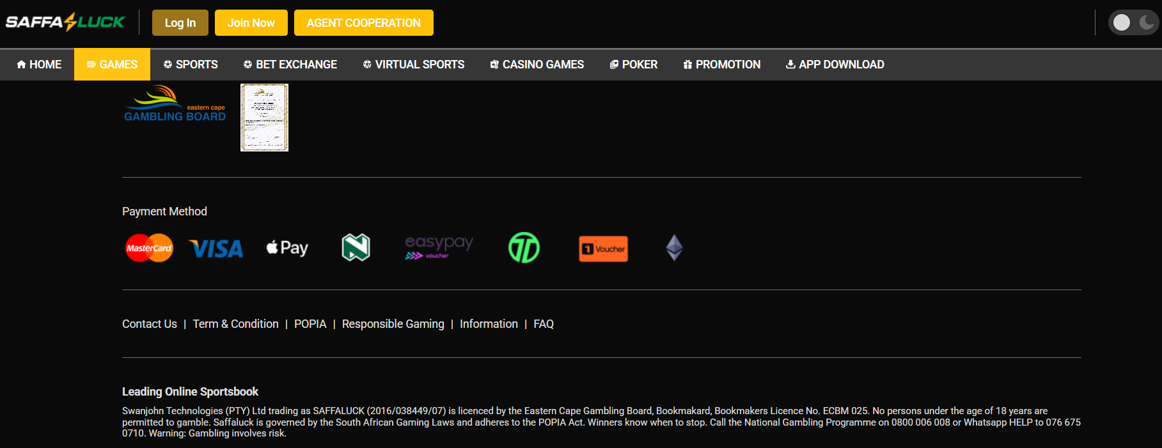
Task: Click the Join Now button
Action: tap(251, 23)
